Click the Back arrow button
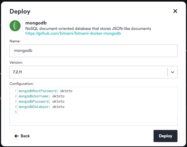The height and width of the screenshot is (147, 187). point(22,136)
